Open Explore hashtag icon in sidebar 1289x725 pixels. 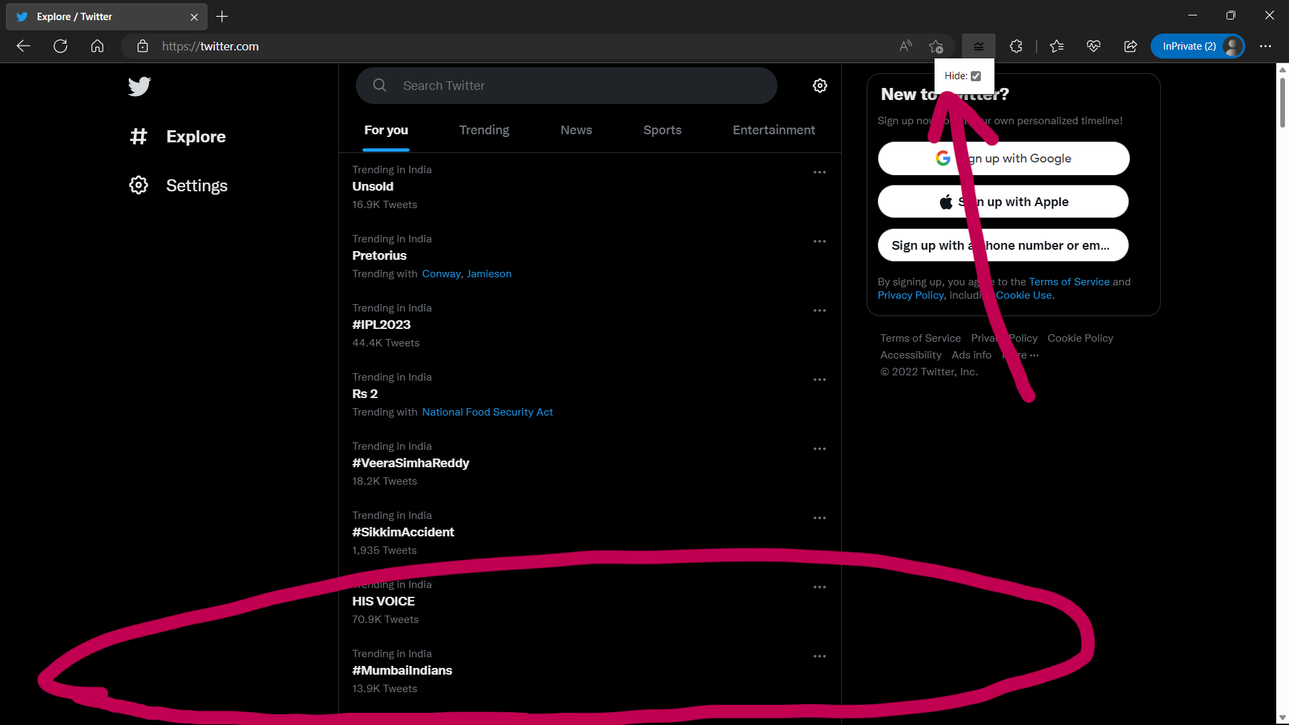pos(138,136)
